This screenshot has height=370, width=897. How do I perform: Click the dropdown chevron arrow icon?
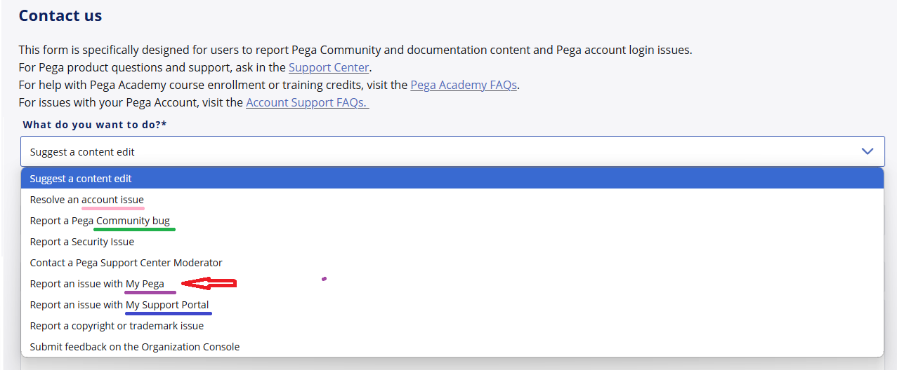[867, 151]
